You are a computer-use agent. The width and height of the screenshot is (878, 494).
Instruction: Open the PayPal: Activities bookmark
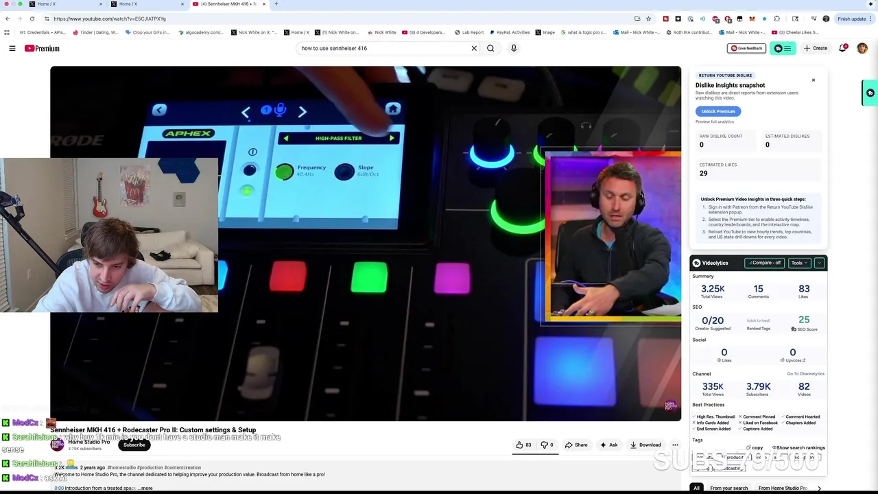(x=510, y=32)
